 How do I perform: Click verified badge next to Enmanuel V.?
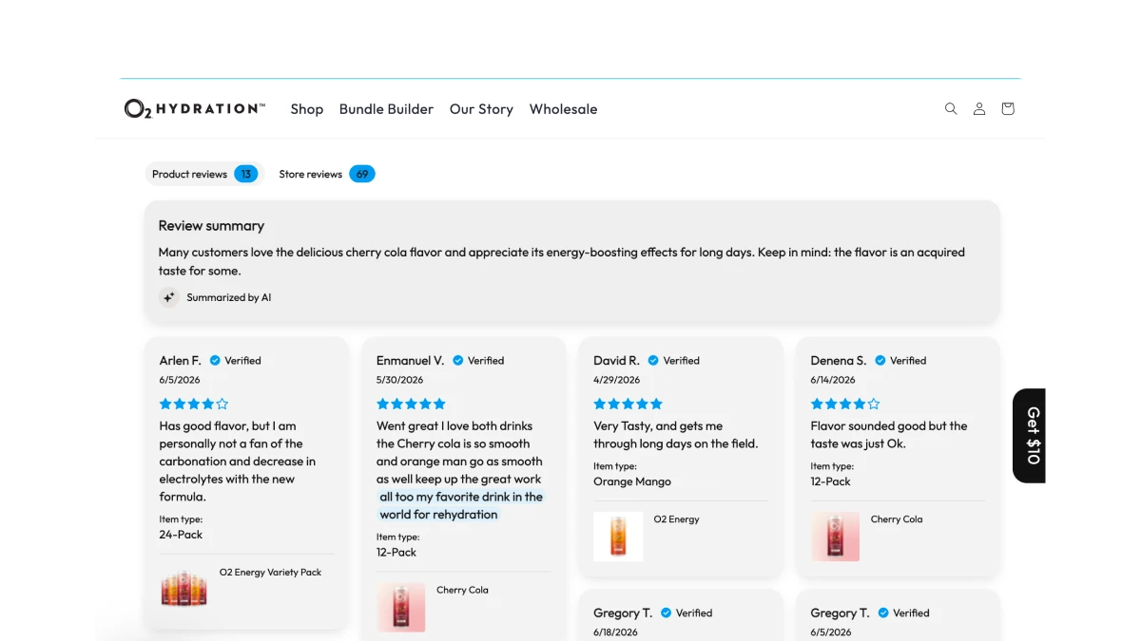[458, 361]
